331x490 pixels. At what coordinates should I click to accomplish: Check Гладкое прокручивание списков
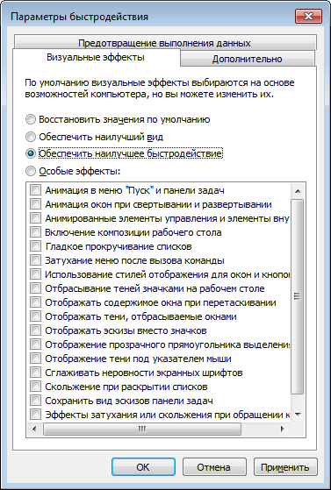click(x=35, y=246)
